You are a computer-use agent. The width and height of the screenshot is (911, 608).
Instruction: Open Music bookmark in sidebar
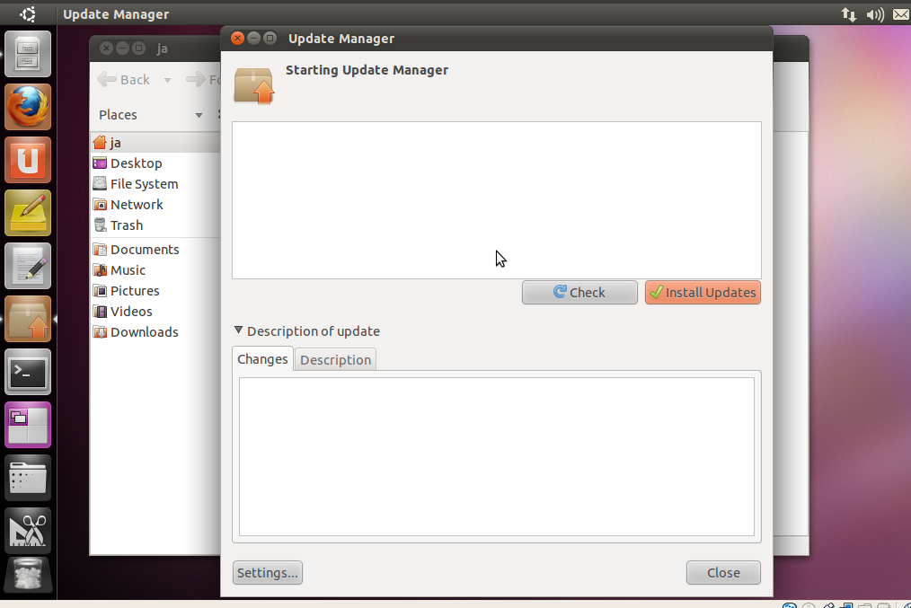click(x=155, y=270)
